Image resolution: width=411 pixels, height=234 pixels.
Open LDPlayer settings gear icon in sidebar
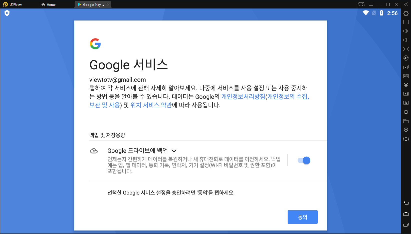coord(406,13)
